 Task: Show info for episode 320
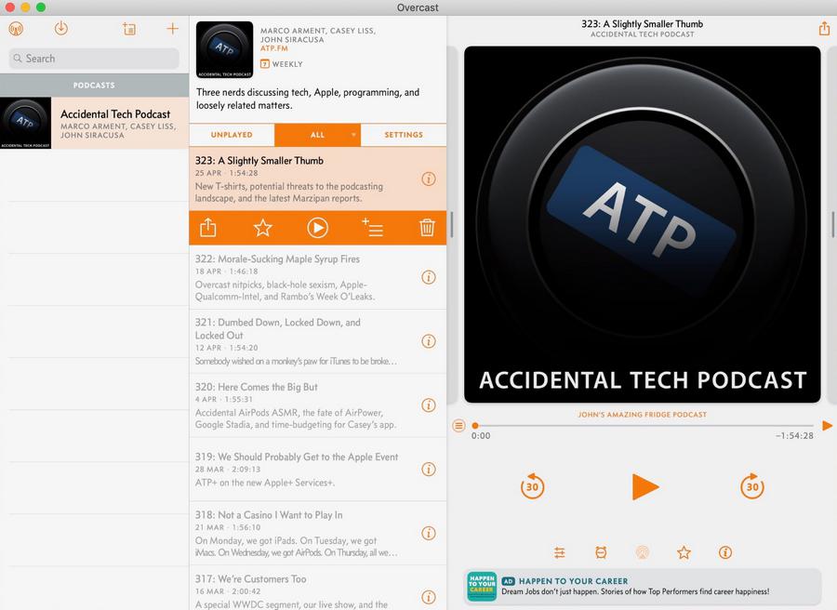click(x=429, y=405)
